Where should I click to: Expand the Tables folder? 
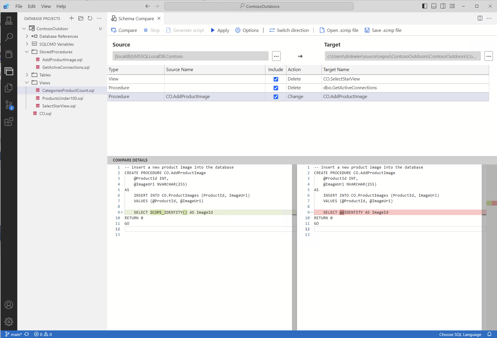tap(27, 75)
